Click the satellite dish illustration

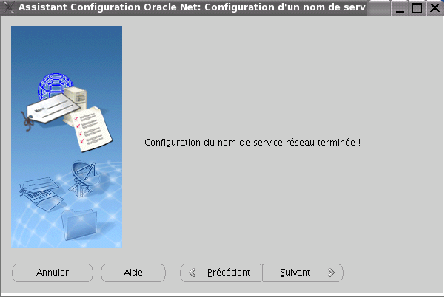(x=84, y=178)
